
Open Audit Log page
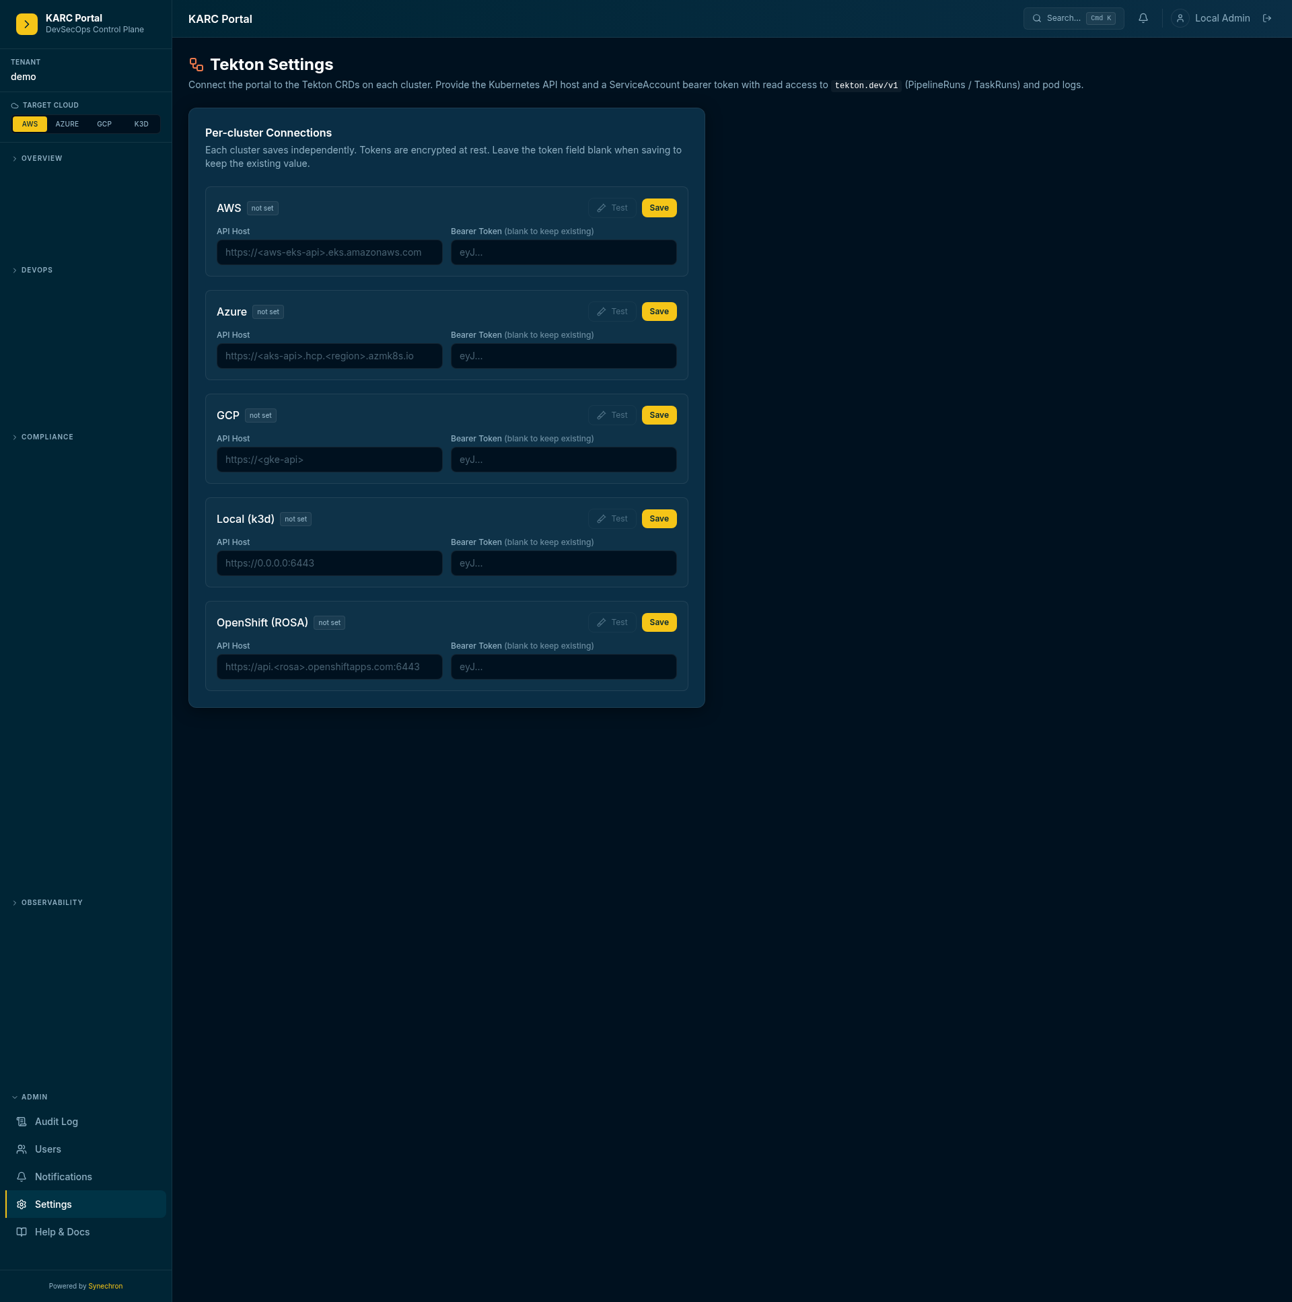(85, 1122)
